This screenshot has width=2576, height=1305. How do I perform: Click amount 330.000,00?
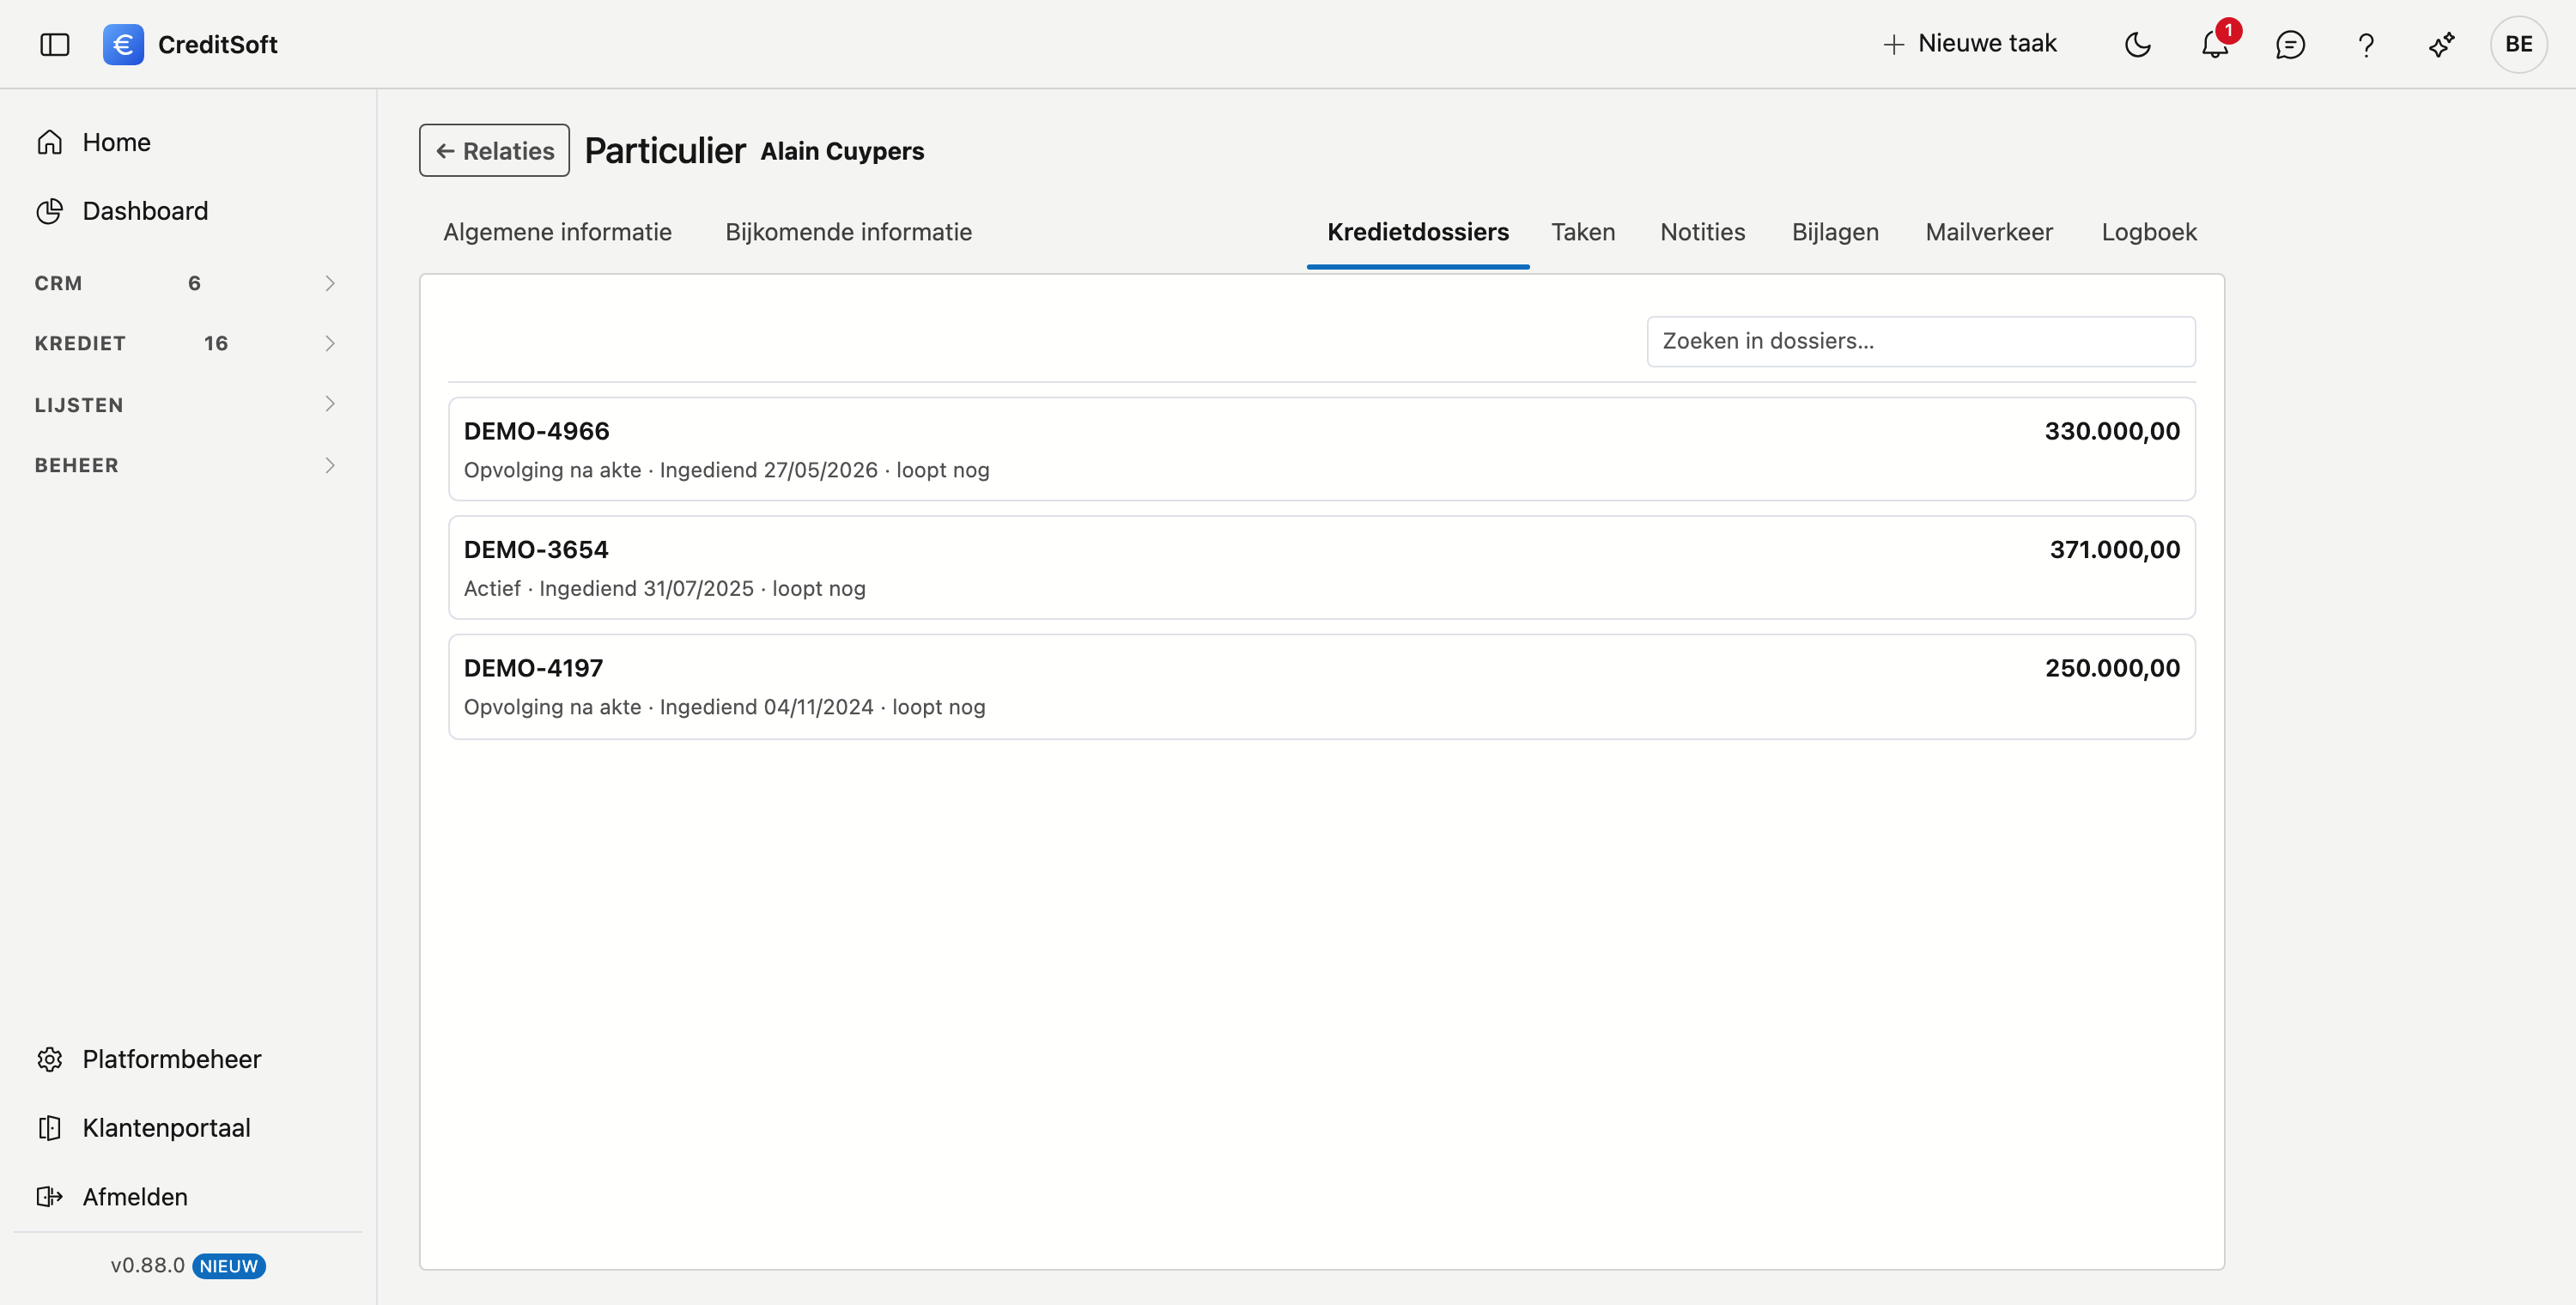coord(2112,431)
